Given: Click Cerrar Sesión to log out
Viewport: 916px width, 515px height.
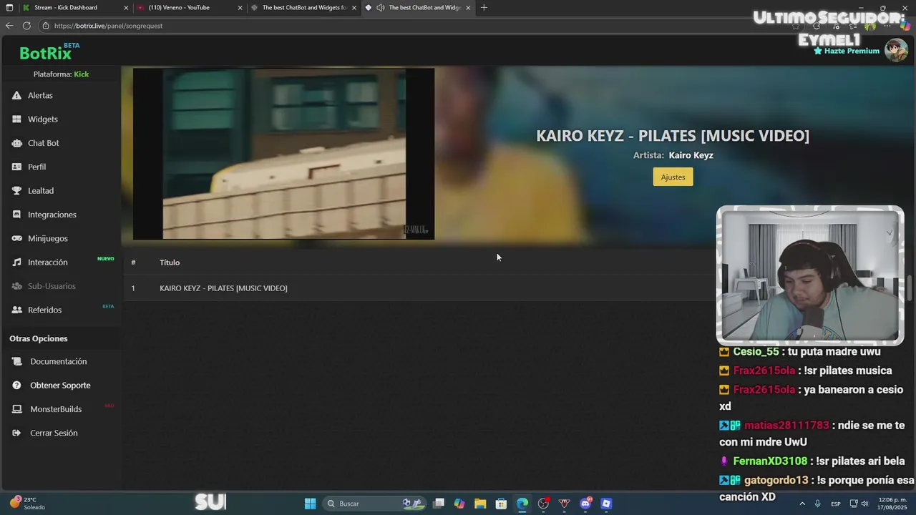Looking at the screenshot, I should click(x=54, y=433).
